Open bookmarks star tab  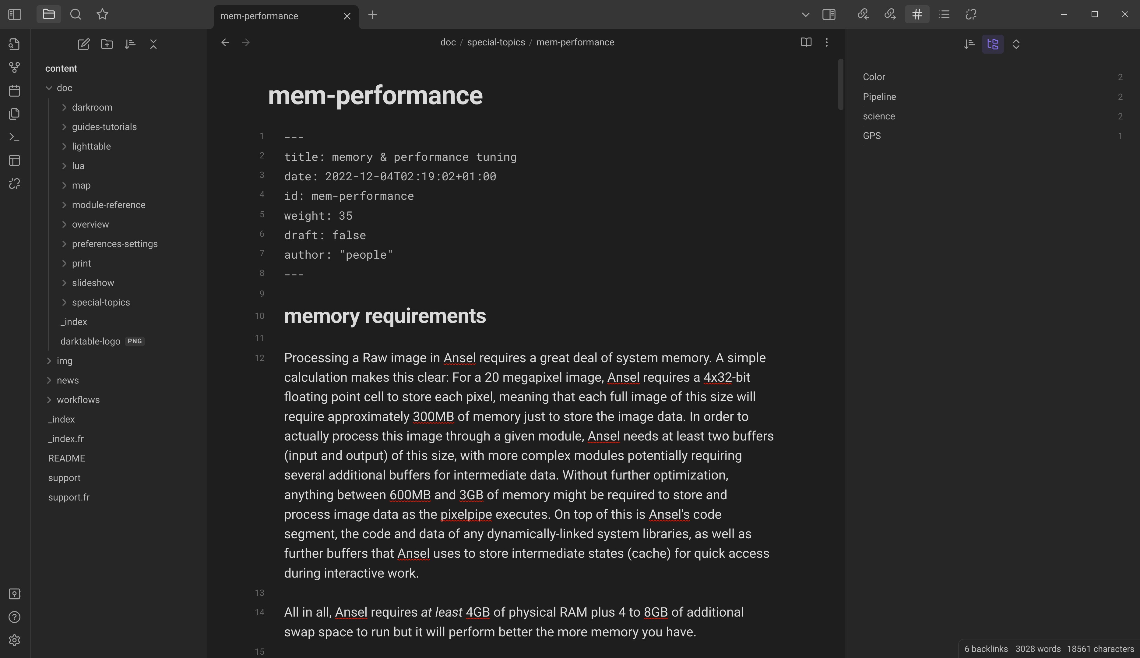(x=103, y=14)
